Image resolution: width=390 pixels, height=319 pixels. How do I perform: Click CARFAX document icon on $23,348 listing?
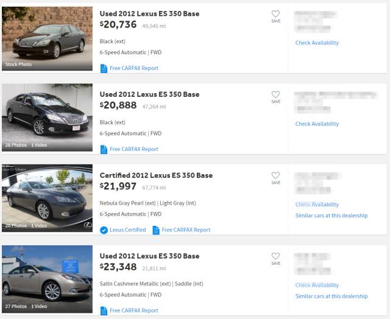[x=104, y=310]
